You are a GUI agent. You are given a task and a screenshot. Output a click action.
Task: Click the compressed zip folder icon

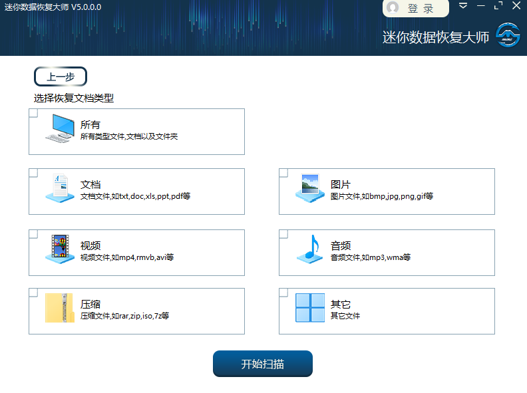(x=60, y=308)
